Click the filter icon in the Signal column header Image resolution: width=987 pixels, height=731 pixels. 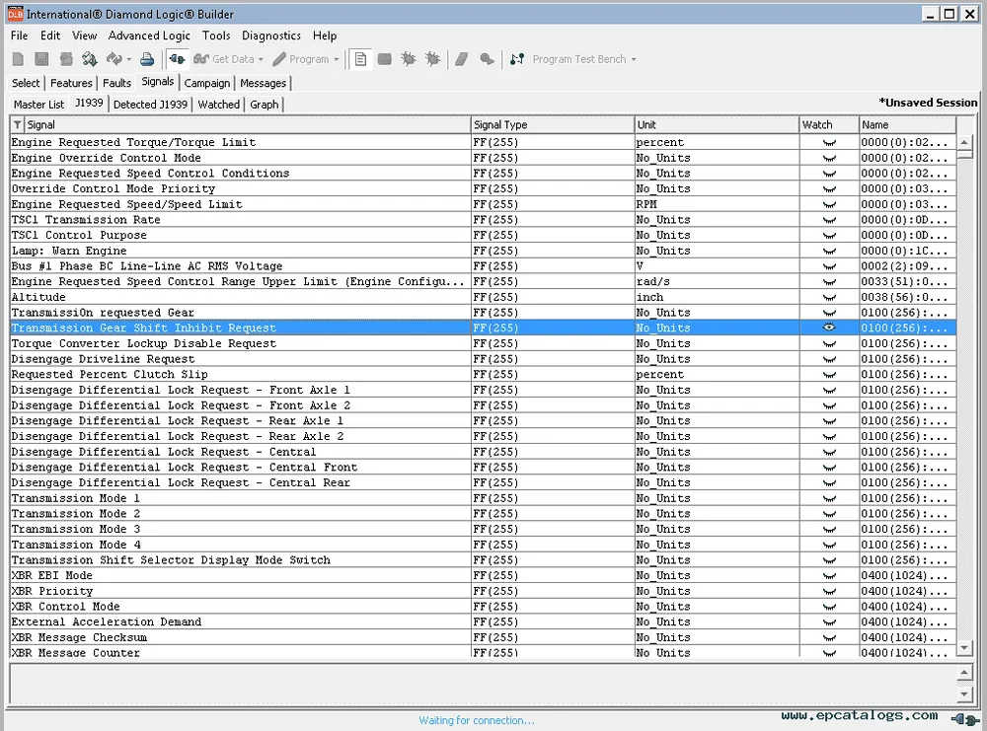tap(16, 123)
